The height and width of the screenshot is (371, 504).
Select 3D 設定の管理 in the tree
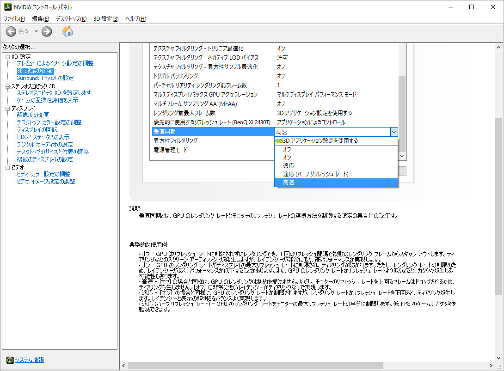pyautogui.click(x=35, y=71)
